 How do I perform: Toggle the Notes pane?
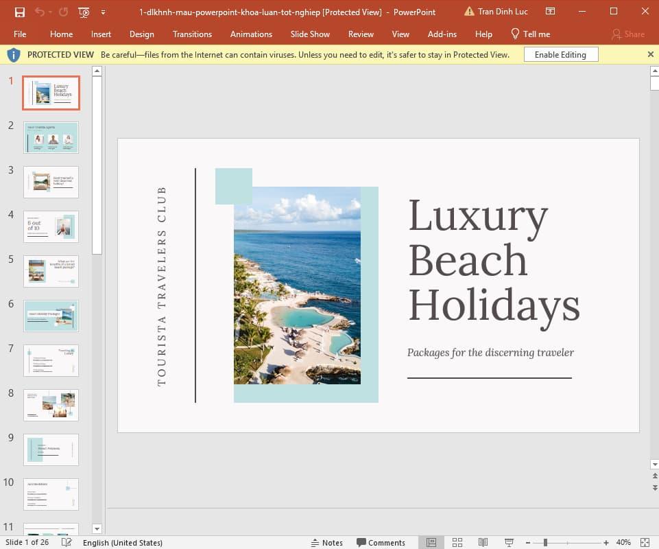click(326, 542)
